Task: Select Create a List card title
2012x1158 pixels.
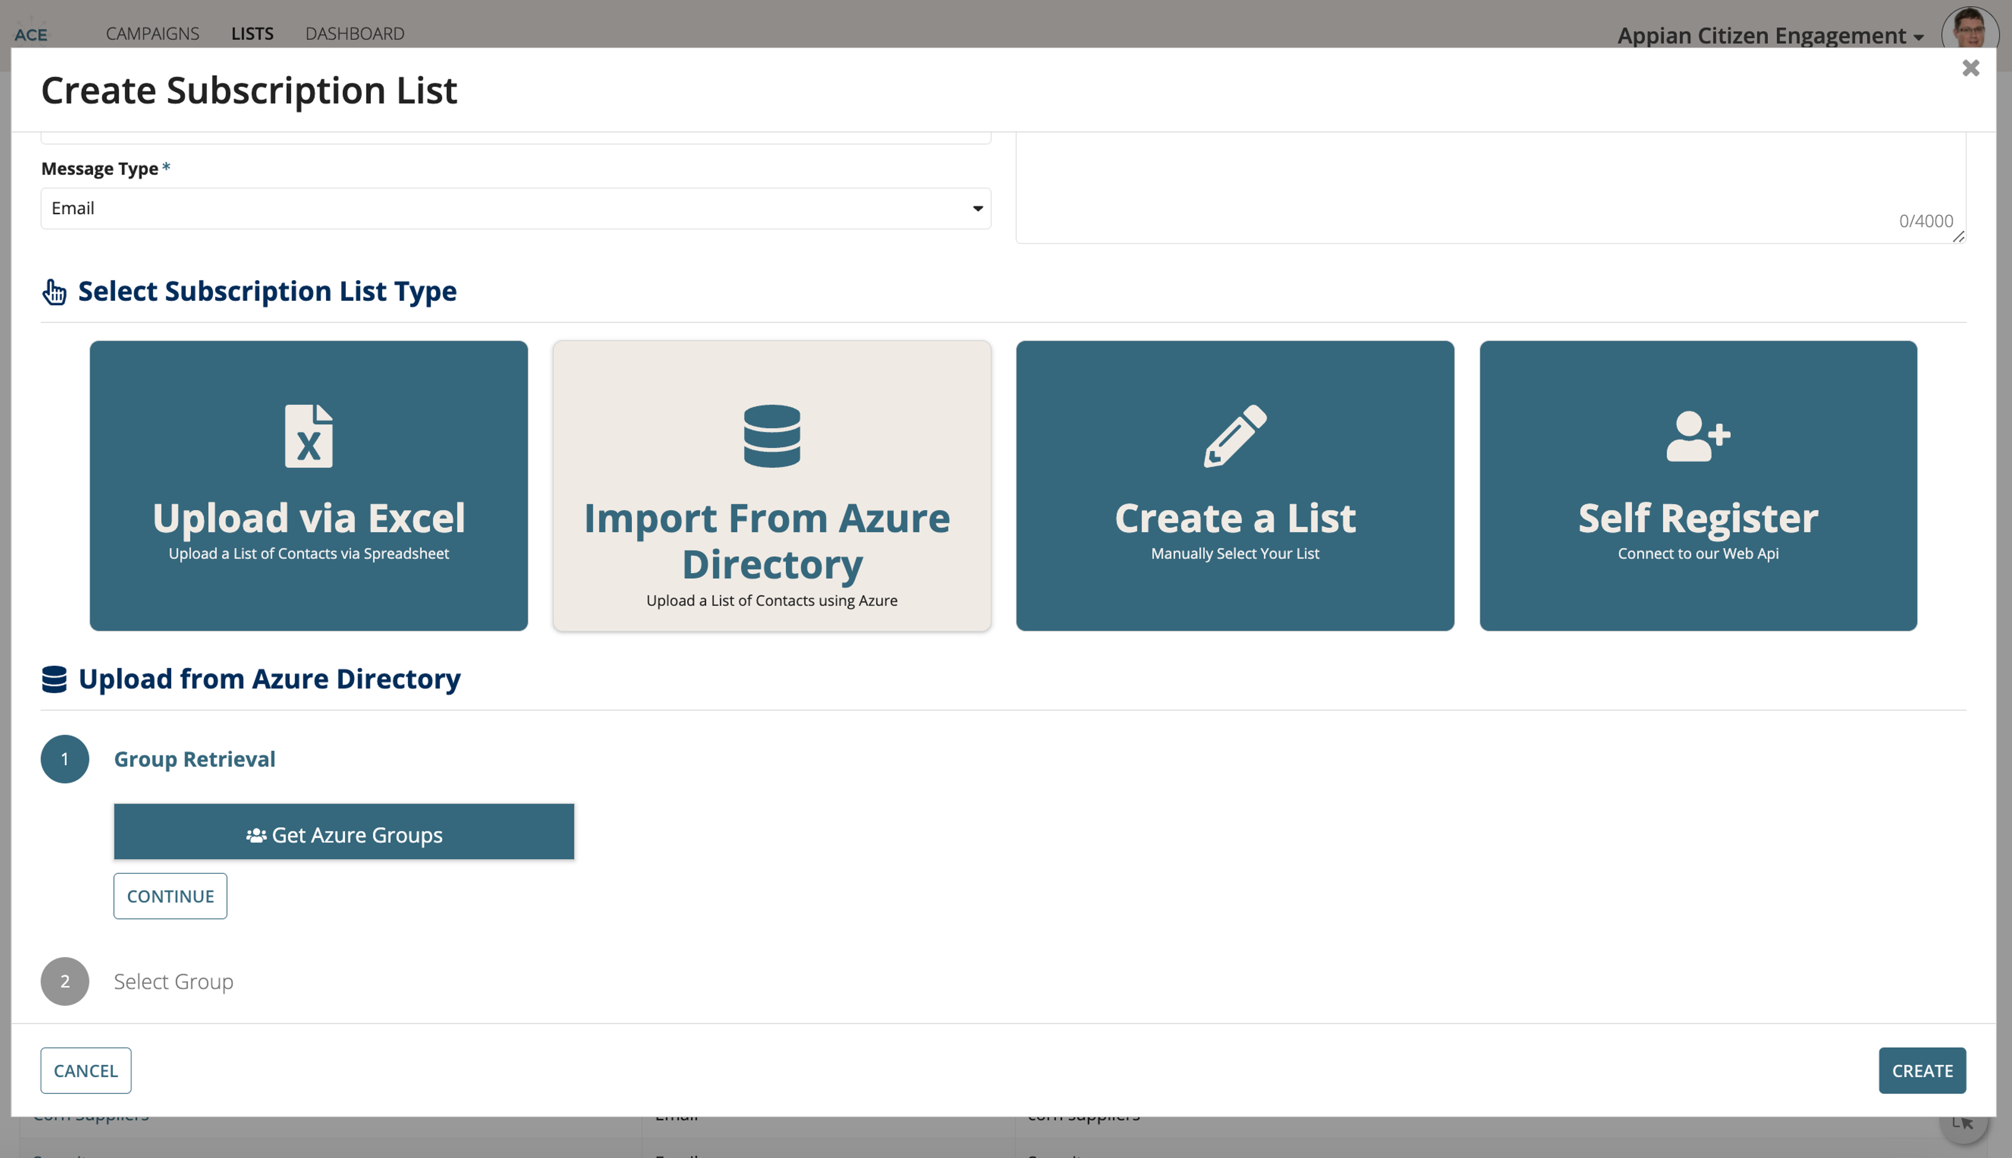Action: click(x=1235, y=518)
